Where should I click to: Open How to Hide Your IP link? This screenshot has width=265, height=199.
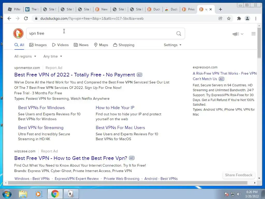pyautogui.click(x=115, y=108)
